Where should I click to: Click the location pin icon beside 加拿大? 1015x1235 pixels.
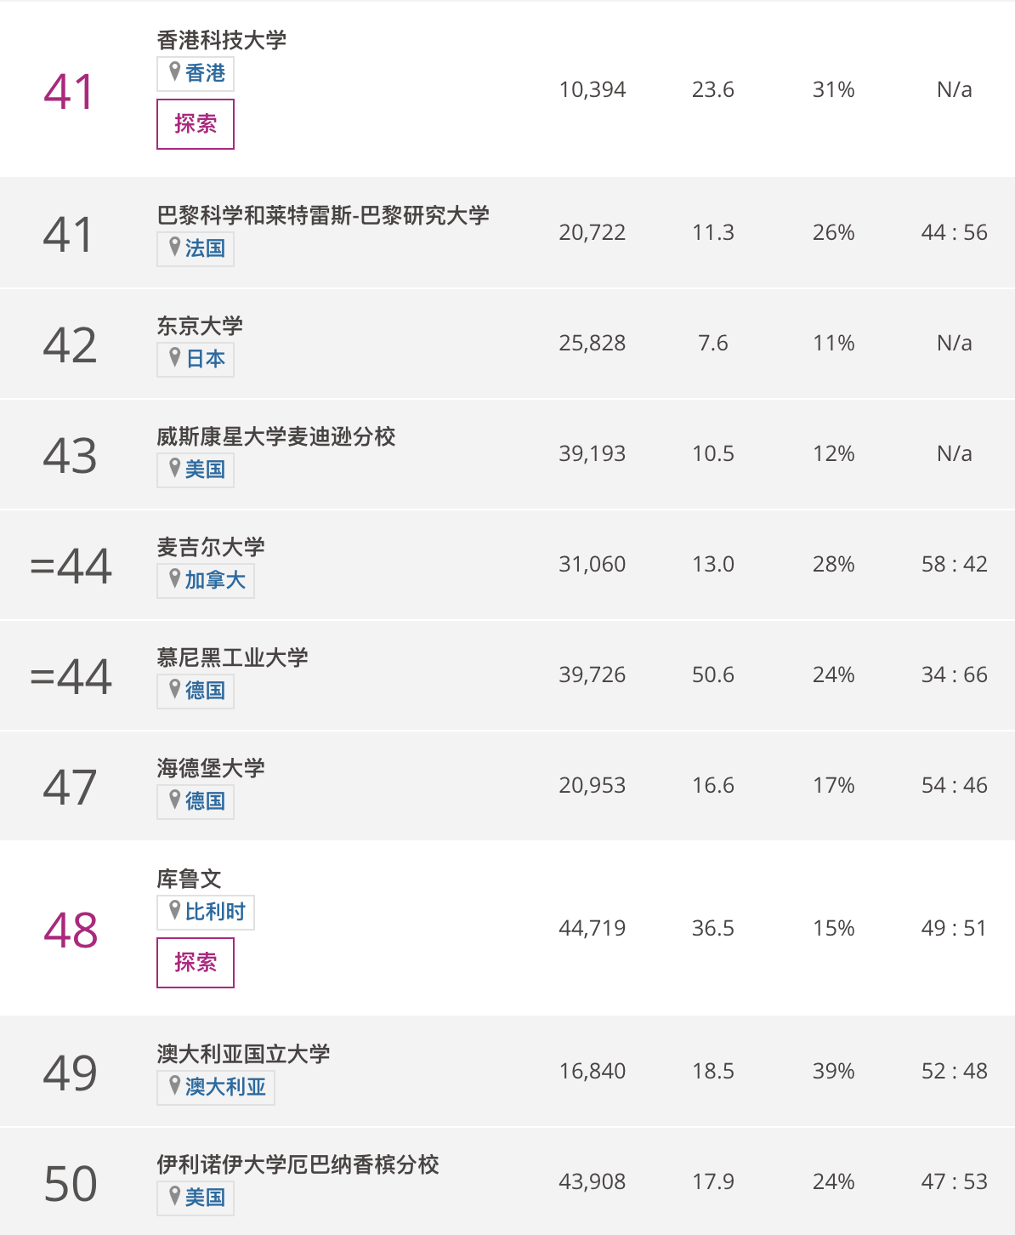(174, 579)
